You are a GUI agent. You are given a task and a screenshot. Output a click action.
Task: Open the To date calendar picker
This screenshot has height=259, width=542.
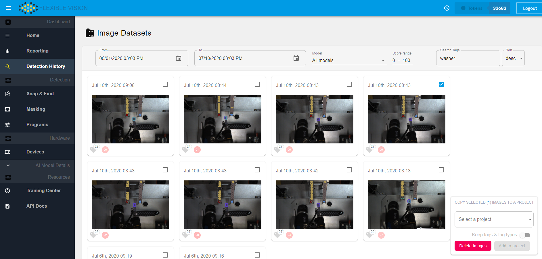(296, 58)
